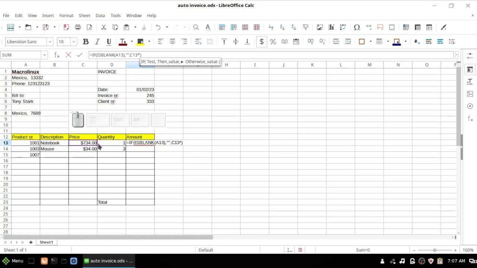The image size is (477, 268).
Task: Delete rows using the toolbar icon
Action: tap(245, 27)
